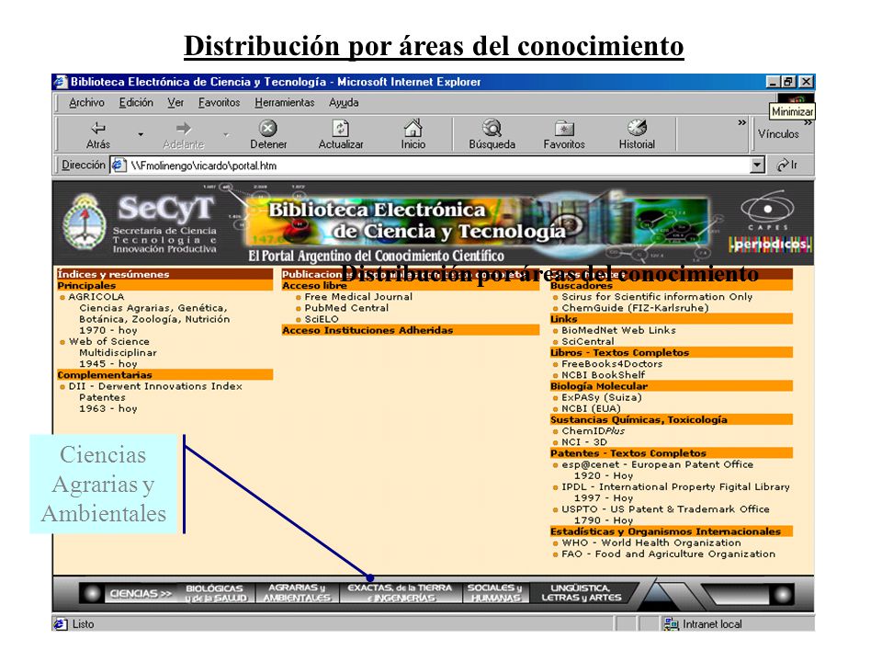The width and height of the screenshot is (882, 662).
Task: Open the Historial clock icon
Action: (637, 128)
